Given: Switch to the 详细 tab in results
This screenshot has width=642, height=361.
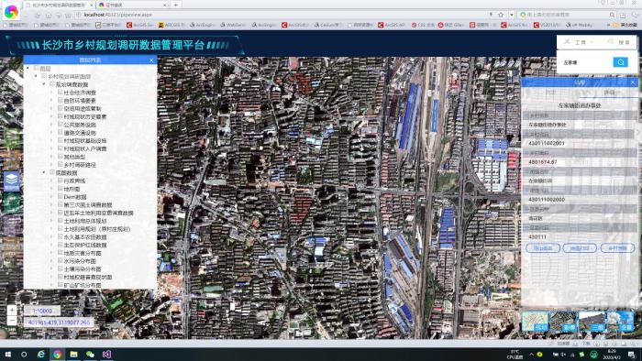Looking at the screenshot, I should coord(609,93).
